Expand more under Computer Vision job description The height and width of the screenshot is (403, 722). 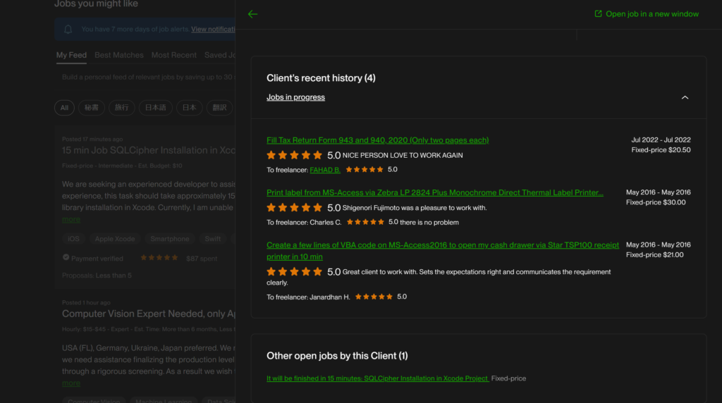71,383
